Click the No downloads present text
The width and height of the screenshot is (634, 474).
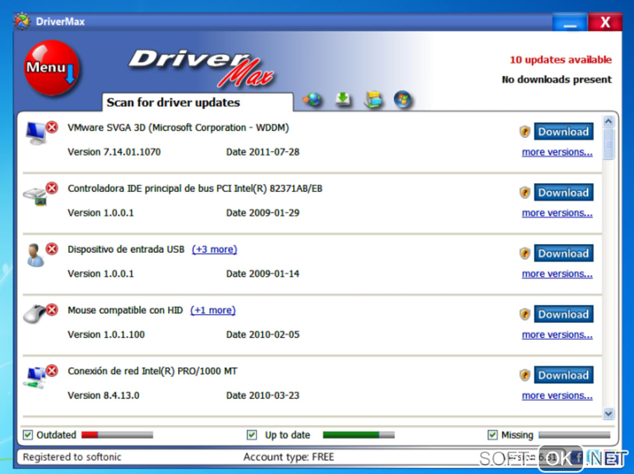point(557,80)
